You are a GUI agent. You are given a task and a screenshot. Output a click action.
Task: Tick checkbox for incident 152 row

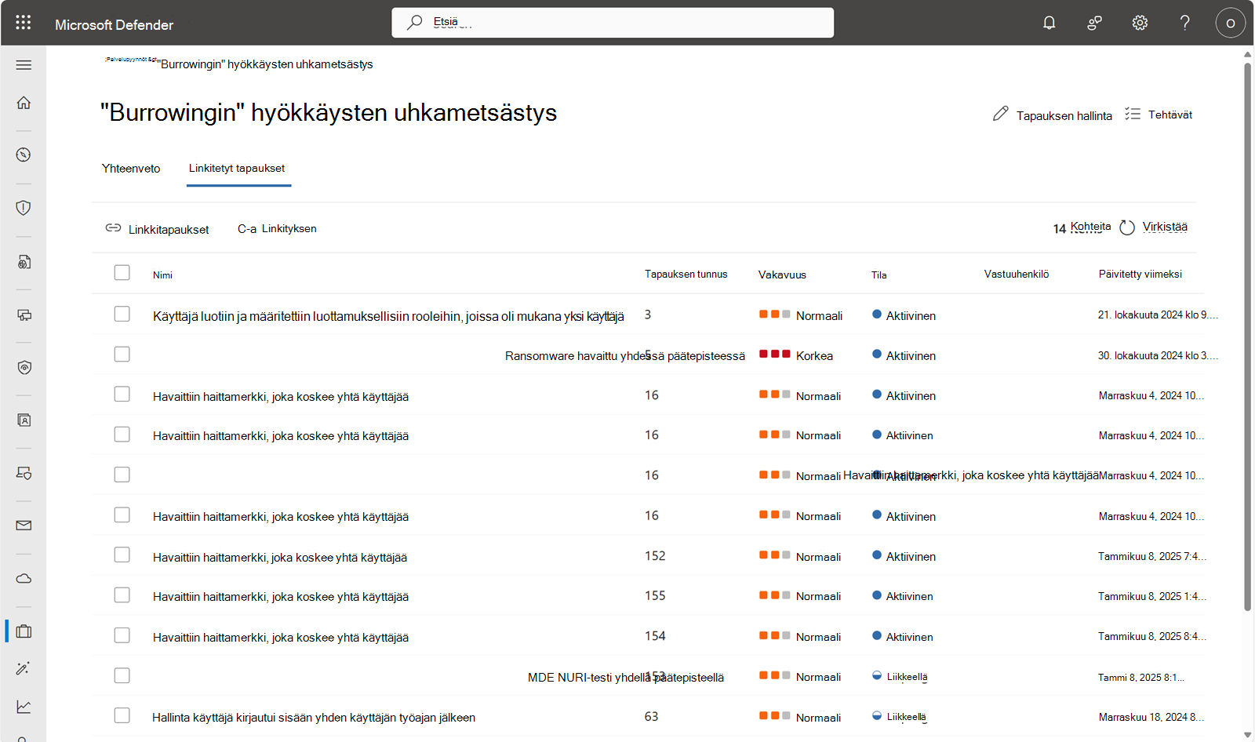tap(122, 555)
